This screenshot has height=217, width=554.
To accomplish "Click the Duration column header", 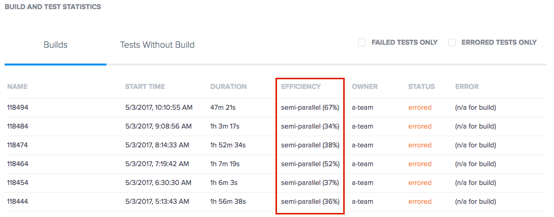I will [228, 86].
